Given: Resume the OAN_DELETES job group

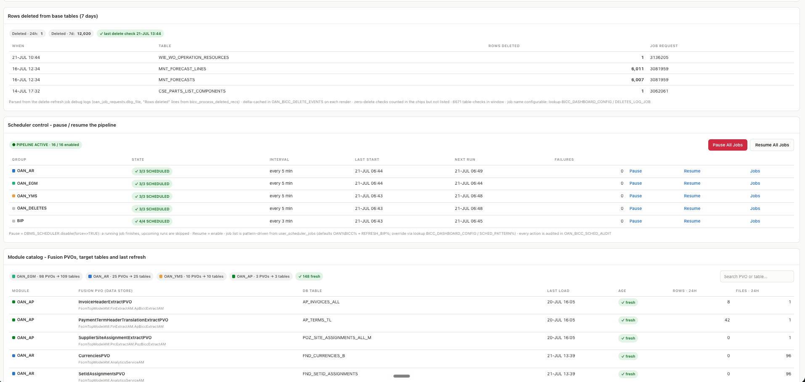Looking at the screenshot, I should (692, 209).
